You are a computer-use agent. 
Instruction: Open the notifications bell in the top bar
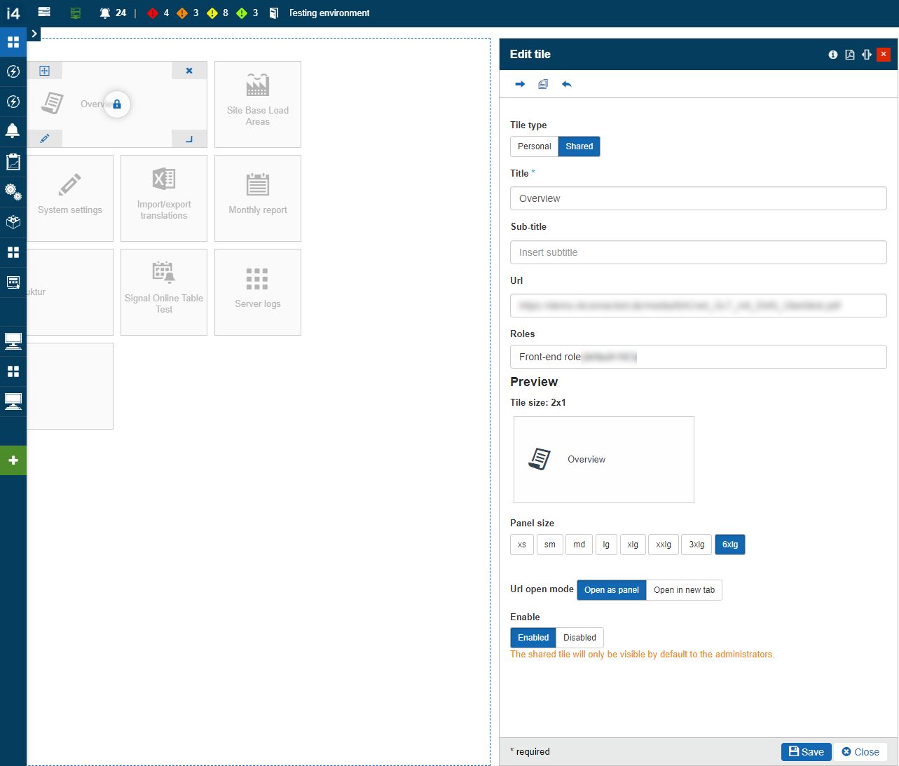click(104, 12)
